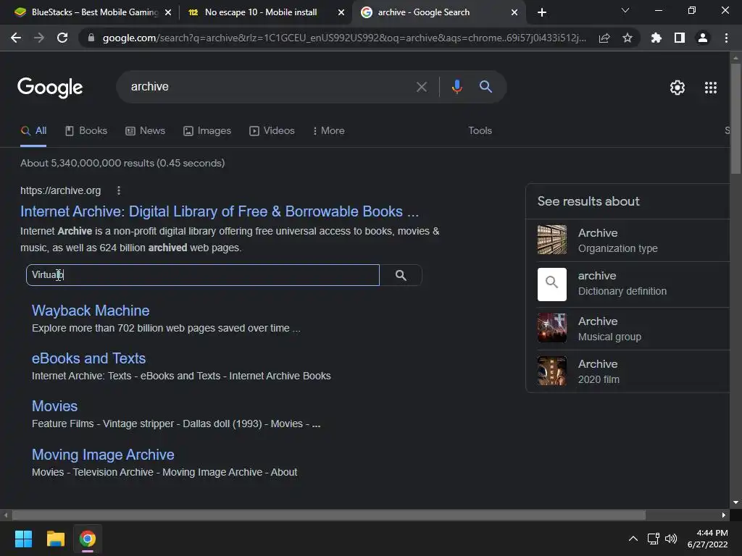Screen dimensions: 742x556
Task: Click the https://archive.org URL text
Action: coord(61,190)
